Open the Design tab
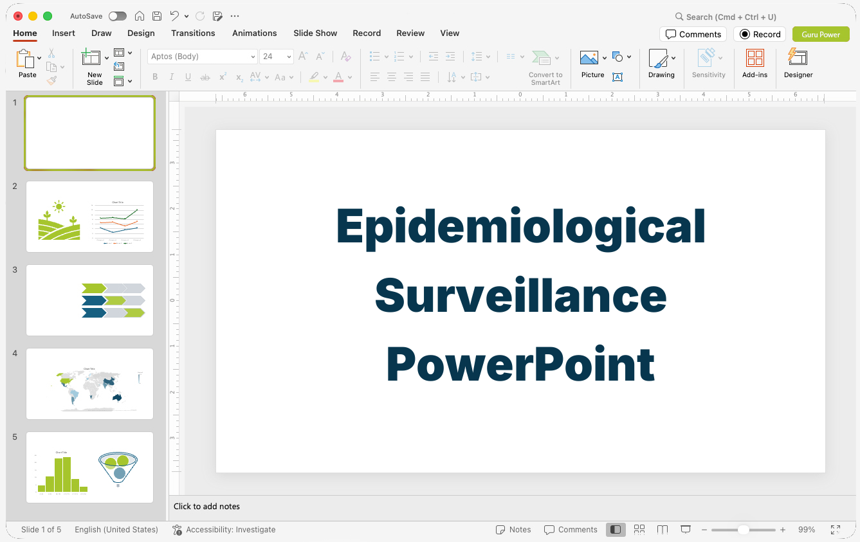 pos(141,33)
